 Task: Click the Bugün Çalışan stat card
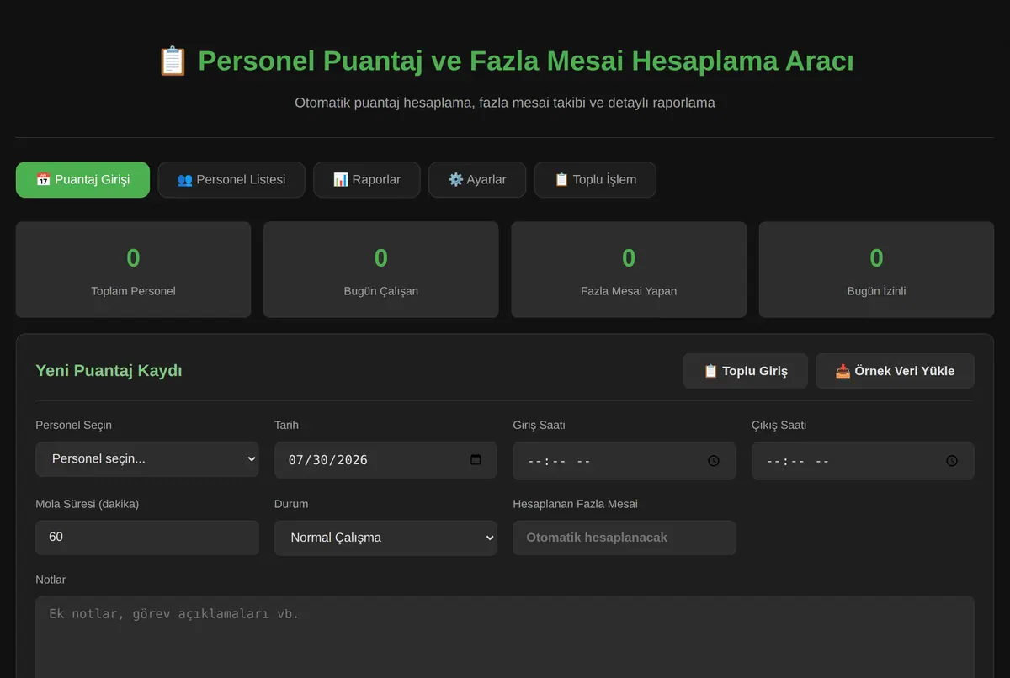pos(381,269)
